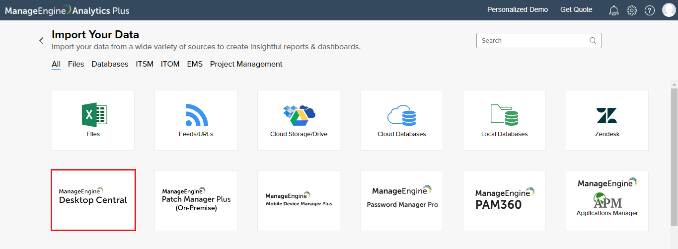Switch to the All tab
Viewport: 678px width, 249px height.
(56, 64)
